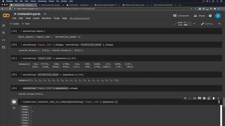The height and width of the screenshot is (126, 225).
Task: Reload the page in Chrome
Action: tap(10, 9)
